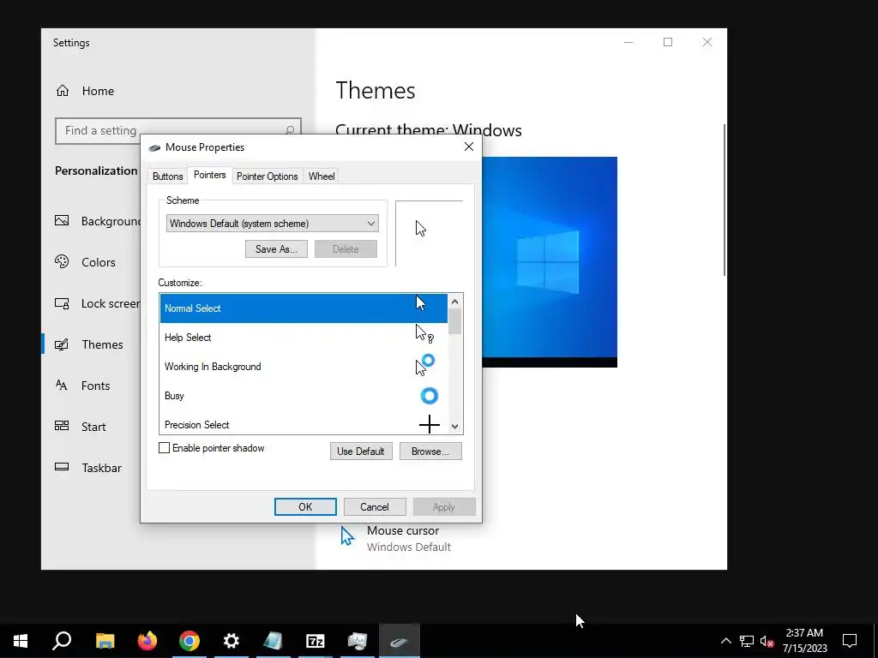Image resolution: width=878 pixels, height=658 pixels.
Task: Launch Google Chrome from taskbar
Action: (x=189, y=641)
